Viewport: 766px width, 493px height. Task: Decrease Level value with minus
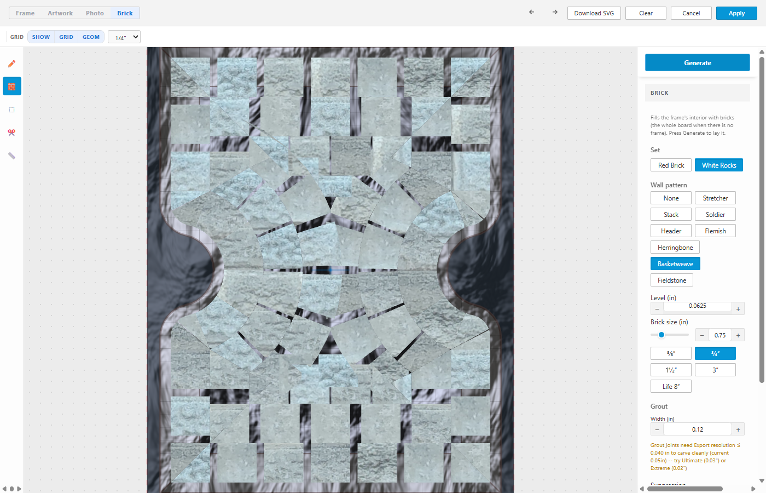click(x=657, y=309)
